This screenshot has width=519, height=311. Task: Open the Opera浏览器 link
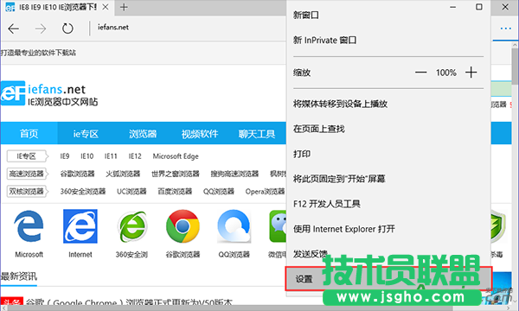[x=266, y=192]
